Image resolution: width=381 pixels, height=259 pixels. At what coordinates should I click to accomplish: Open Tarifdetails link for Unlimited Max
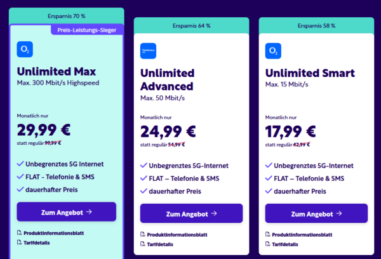tap(38, 242)
